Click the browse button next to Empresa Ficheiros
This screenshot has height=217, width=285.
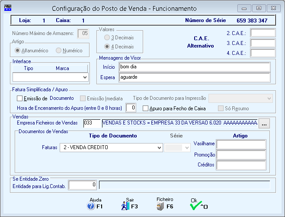point(265,124)
